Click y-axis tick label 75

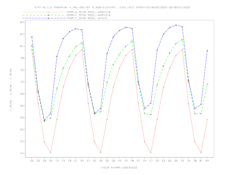[22, 70]
